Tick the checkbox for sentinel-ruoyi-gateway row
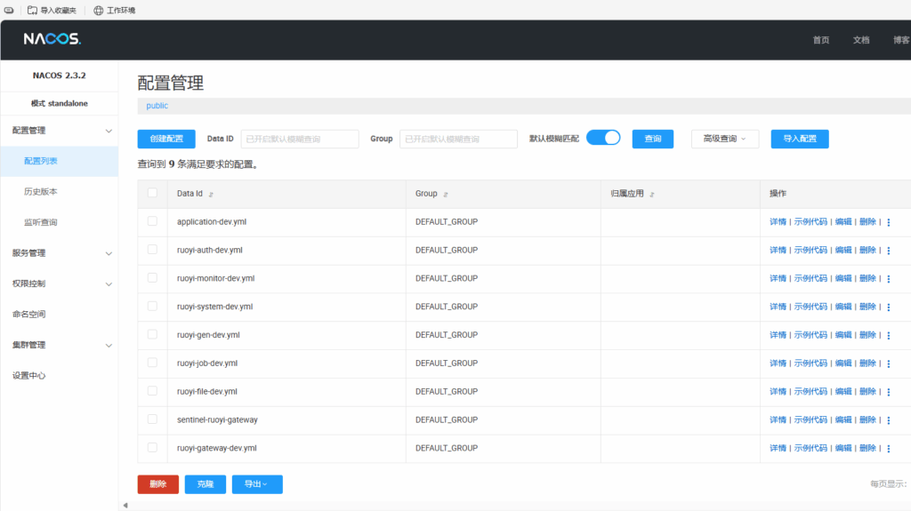The height and width of the screenshot is (511, 911). (152, 419)
